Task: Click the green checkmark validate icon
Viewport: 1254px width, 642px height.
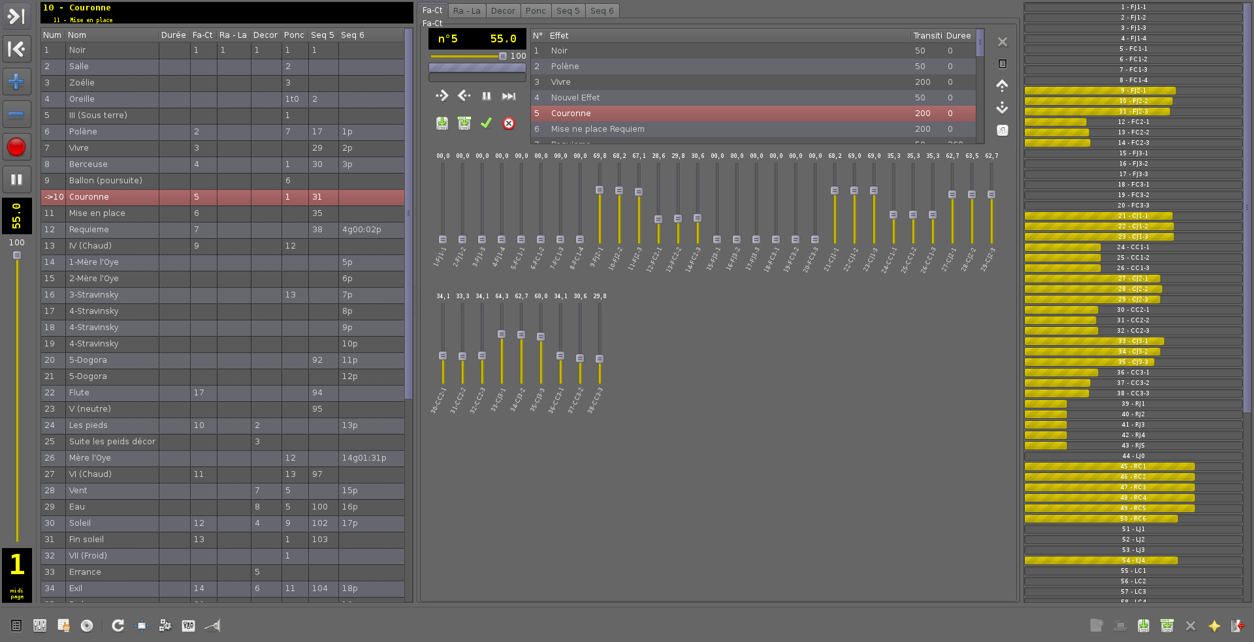Action: (x=486, y=123)
